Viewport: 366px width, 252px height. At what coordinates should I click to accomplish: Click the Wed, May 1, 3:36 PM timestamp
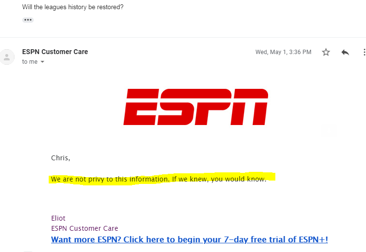coord(283,52)
